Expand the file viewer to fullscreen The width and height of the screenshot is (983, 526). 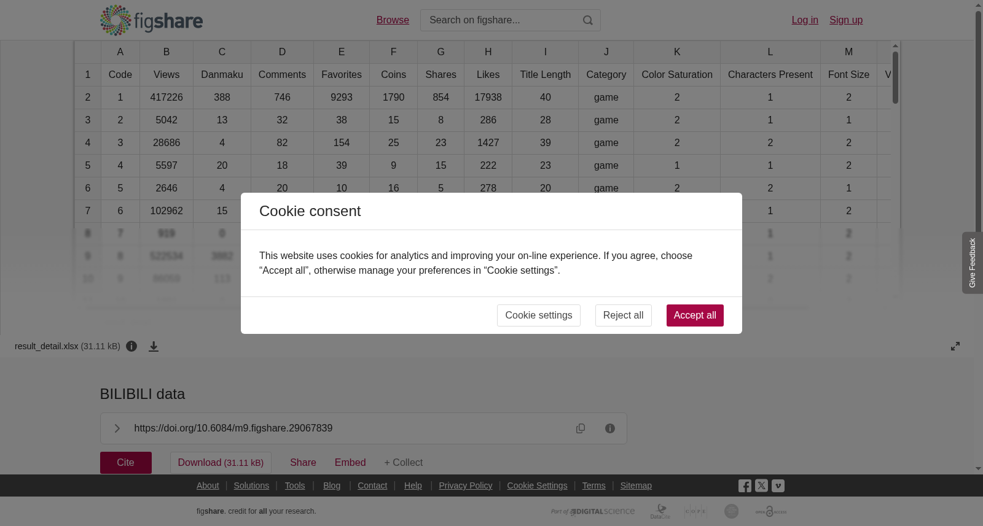tap(955, 346)
